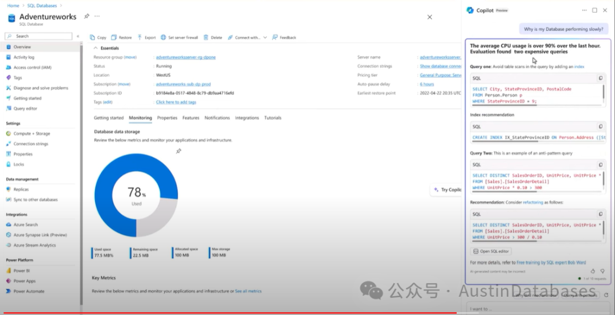
Task: Click the Delete toolbar button
Action: coord(212,38)
